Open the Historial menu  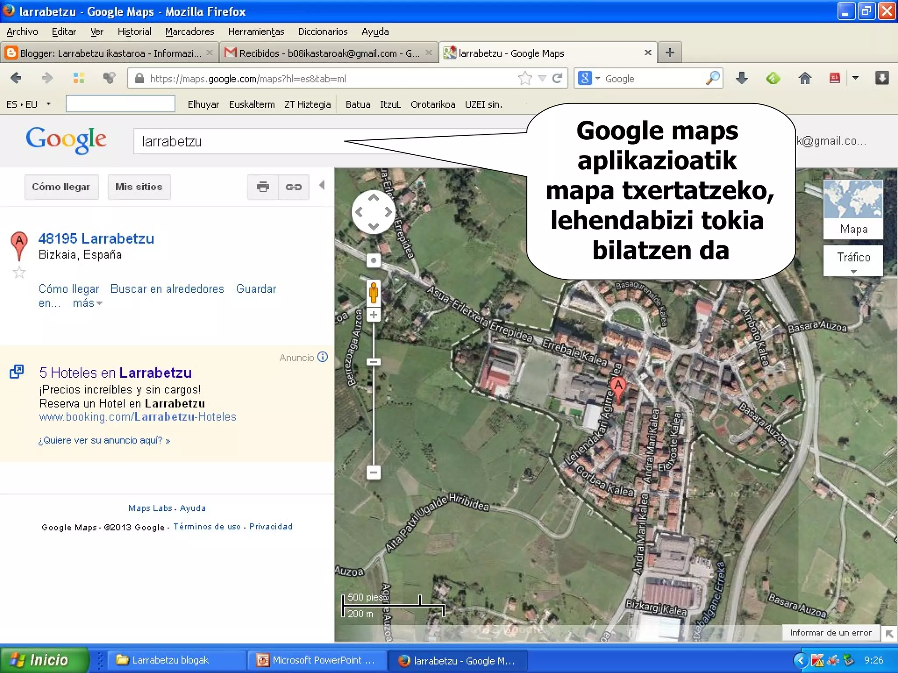pos(134,32)
